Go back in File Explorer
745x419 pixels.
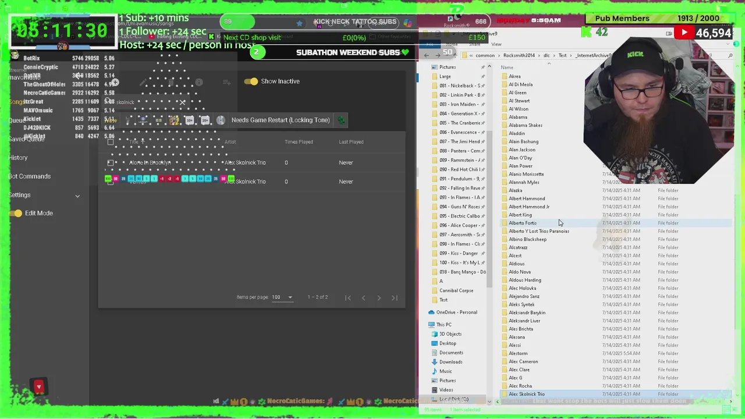click(x=427, y=55)
